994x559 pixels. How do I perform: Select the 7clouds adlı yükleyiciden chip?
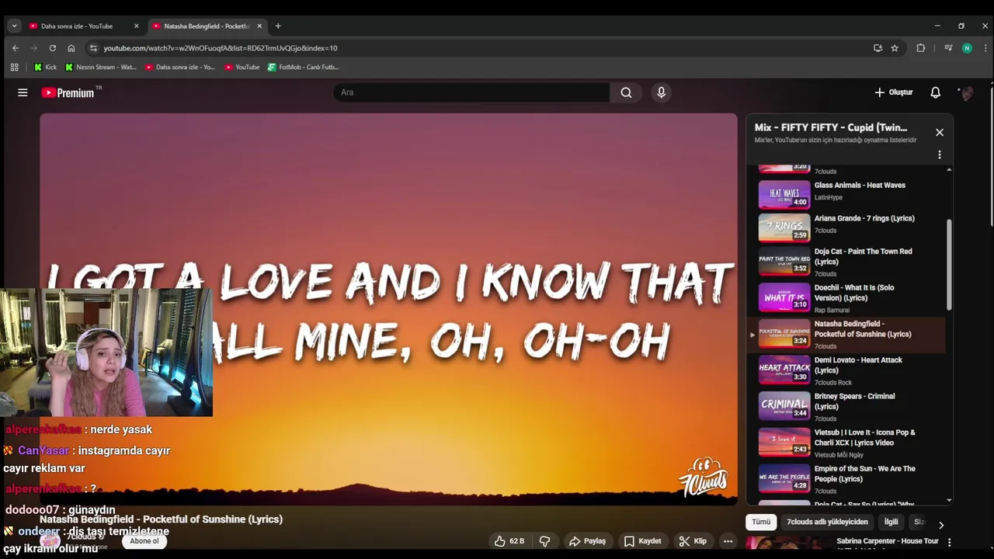click(x=827, y=523)
